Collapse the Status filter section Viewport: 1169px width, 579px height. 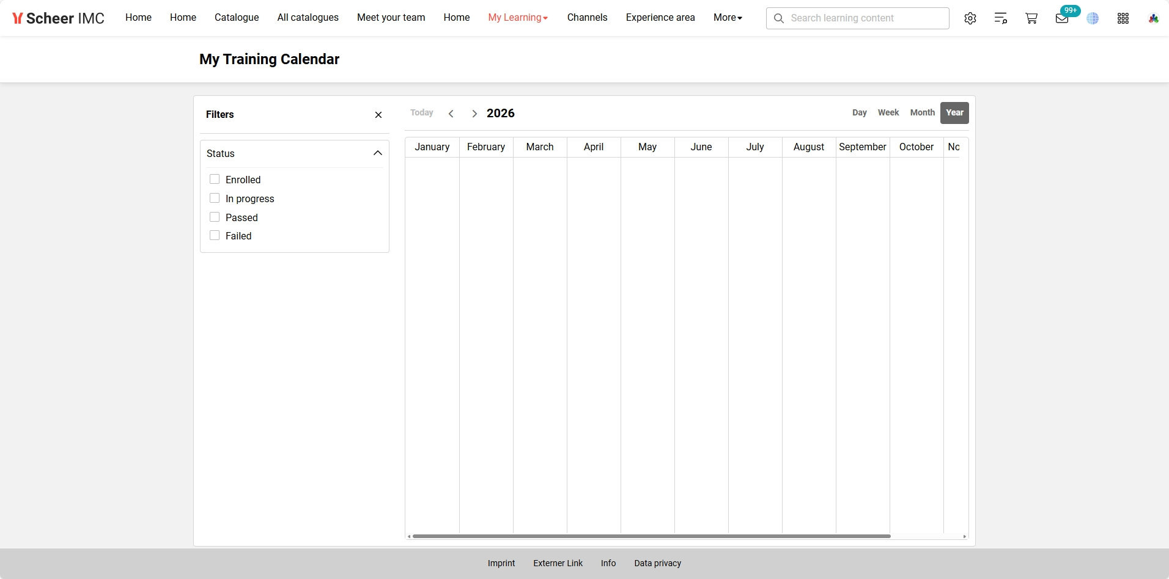378,153
